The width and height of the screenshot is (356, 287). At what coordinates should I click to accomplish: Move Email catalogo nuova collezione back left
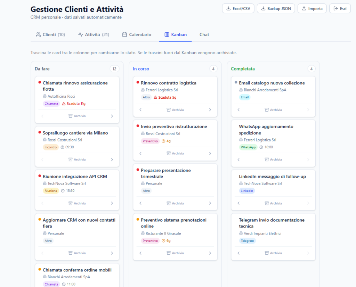pos(238,110)
